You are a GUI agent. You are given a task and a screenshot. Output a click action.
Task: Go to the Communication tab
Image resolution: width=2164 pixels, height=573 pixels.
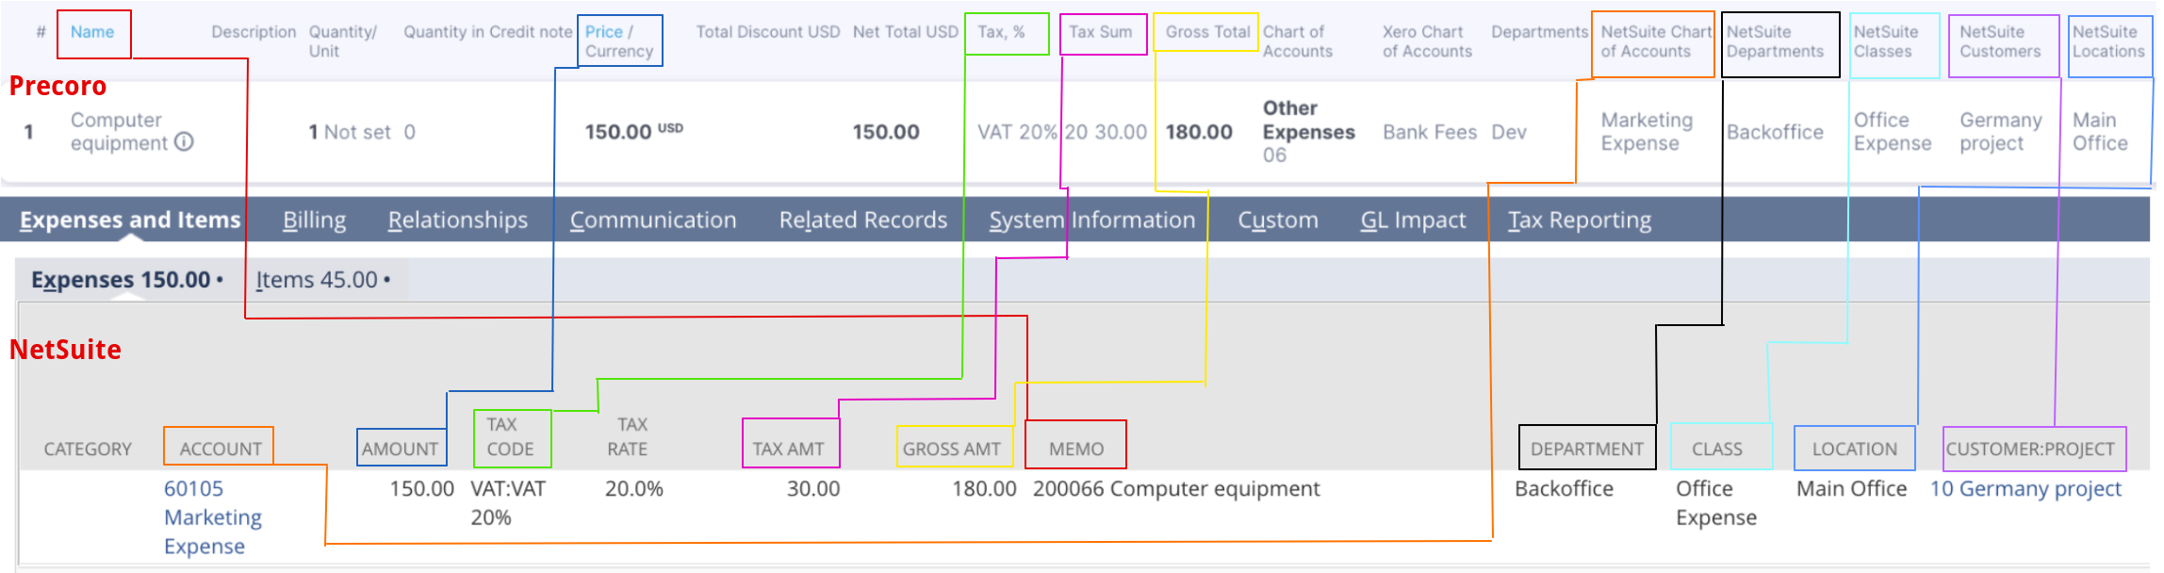click(x=653, y=220)
